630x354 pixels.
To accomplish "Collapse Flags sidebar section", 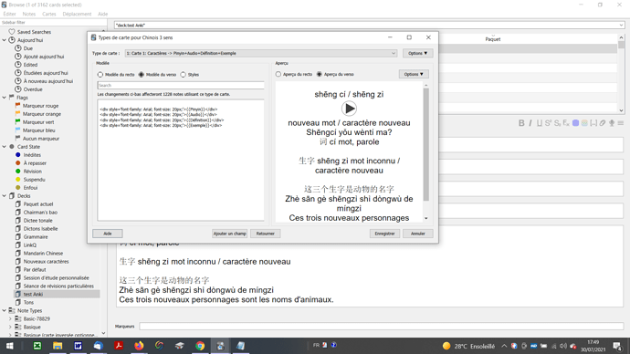I will 5,98.
